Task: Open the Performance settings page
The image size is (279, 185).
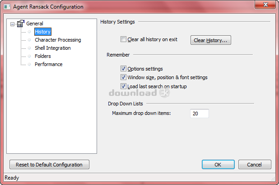Action: [49, 64]
